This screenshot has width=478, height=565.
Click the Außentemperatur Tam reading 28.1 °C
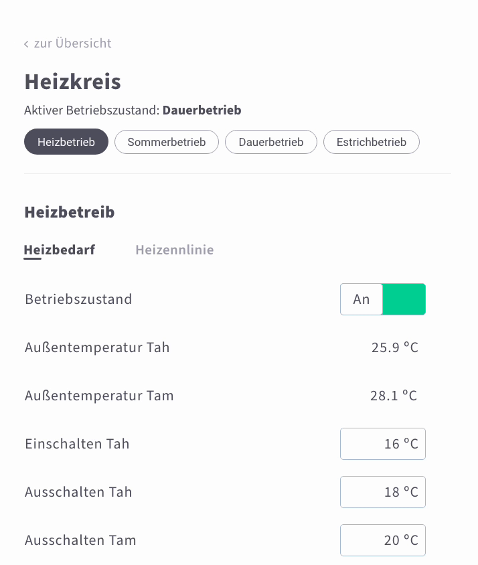(x=394, y=396)
